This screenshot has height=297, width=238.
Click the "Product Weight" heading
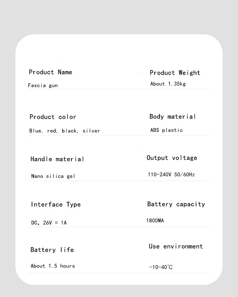pyautogui.click(x=175, y=73)
